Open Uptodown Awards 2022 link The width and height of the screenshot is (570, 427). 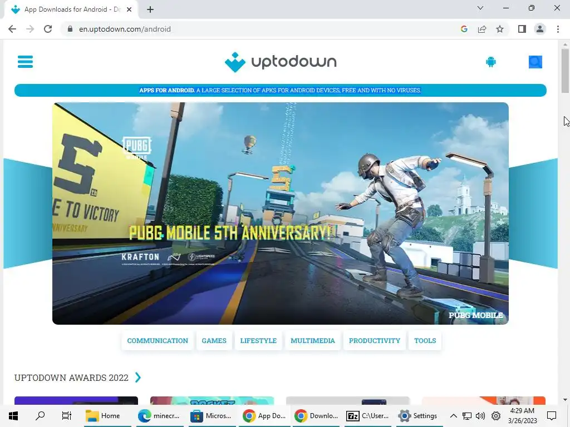pos(71,378)
